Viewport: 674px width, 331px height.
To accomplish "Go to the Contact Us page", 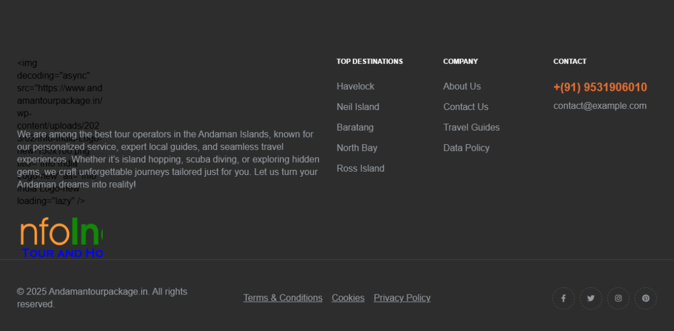I will [x=466, y=107].
